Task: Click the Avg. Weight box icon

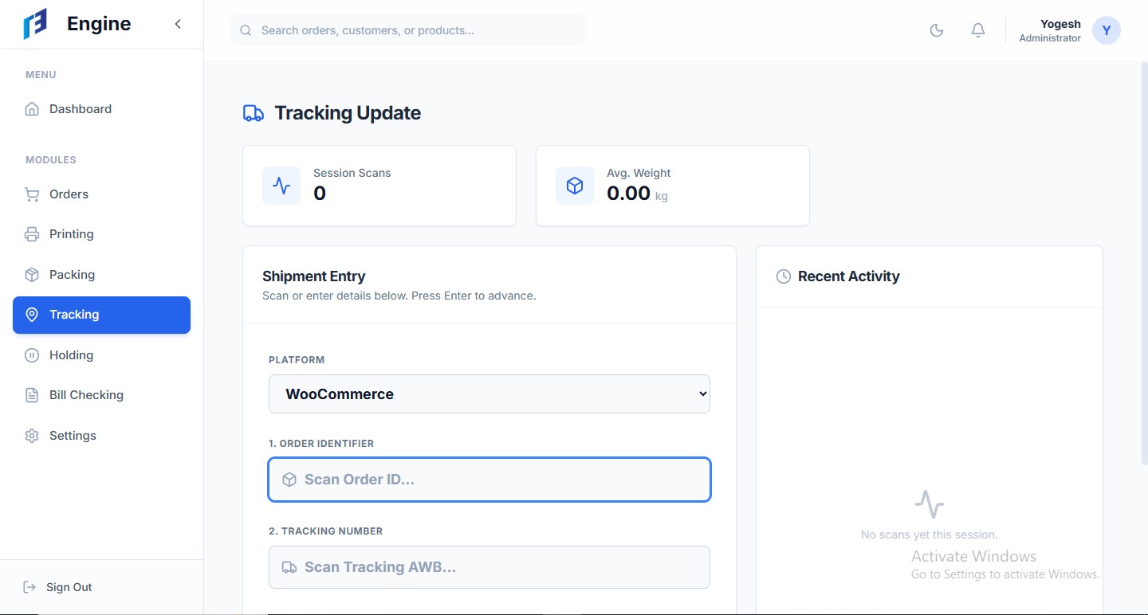Action: 575,186
